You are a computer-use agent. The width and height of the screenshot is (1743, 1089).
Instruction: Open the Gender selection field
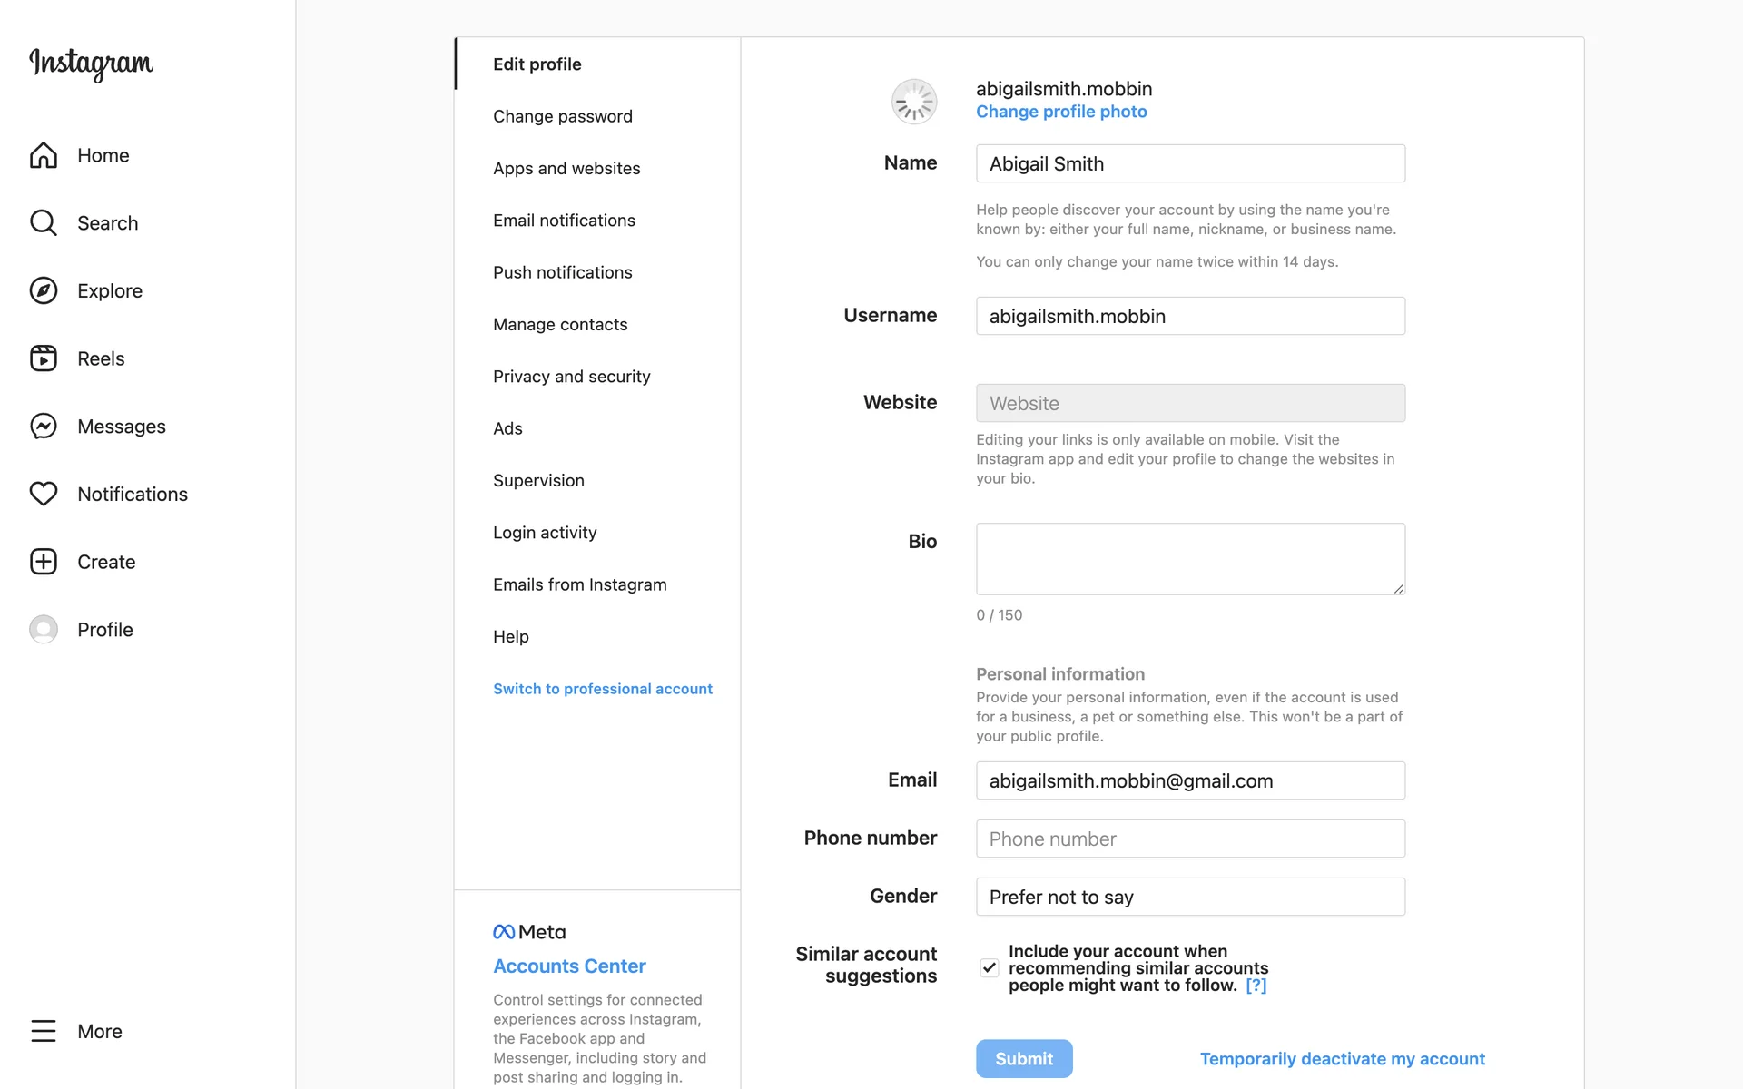click(x=1190, y=897)
